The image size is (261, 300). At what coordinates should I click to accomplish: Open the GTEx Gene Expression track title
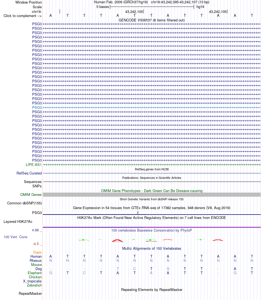[152, 208]
